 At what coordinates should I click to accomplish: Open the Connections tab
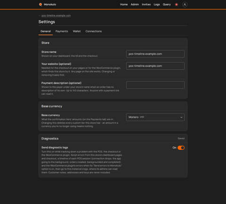click(94, 31)
